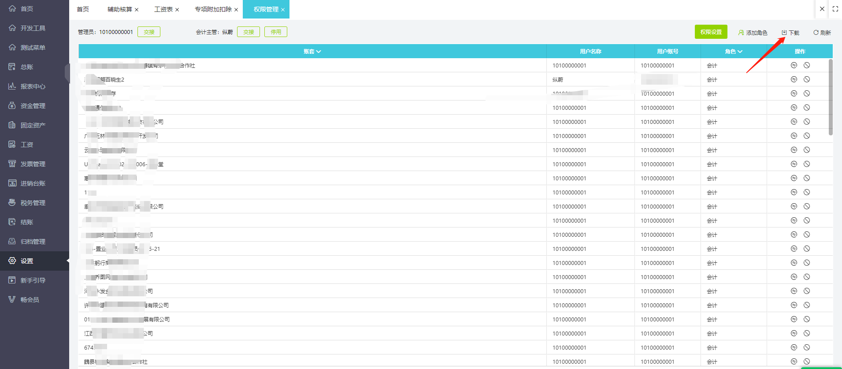This screenshot has width=842, height=369.
Task: Switch to the 工资表 tab
Action: pyautogui.click(x=163, y=9)
